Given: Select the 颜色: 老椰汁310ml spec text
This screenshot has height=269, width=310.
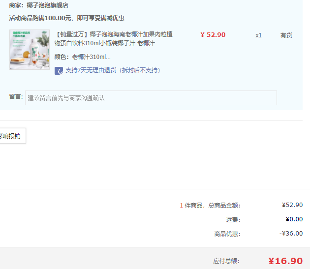Looking at the screenshot, I should click(83, 57).
